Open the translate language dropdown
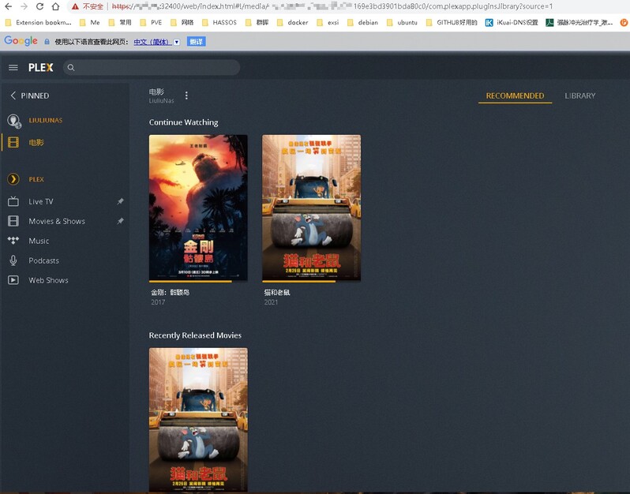This screenshot has width=630, height=494. point(176,42)
